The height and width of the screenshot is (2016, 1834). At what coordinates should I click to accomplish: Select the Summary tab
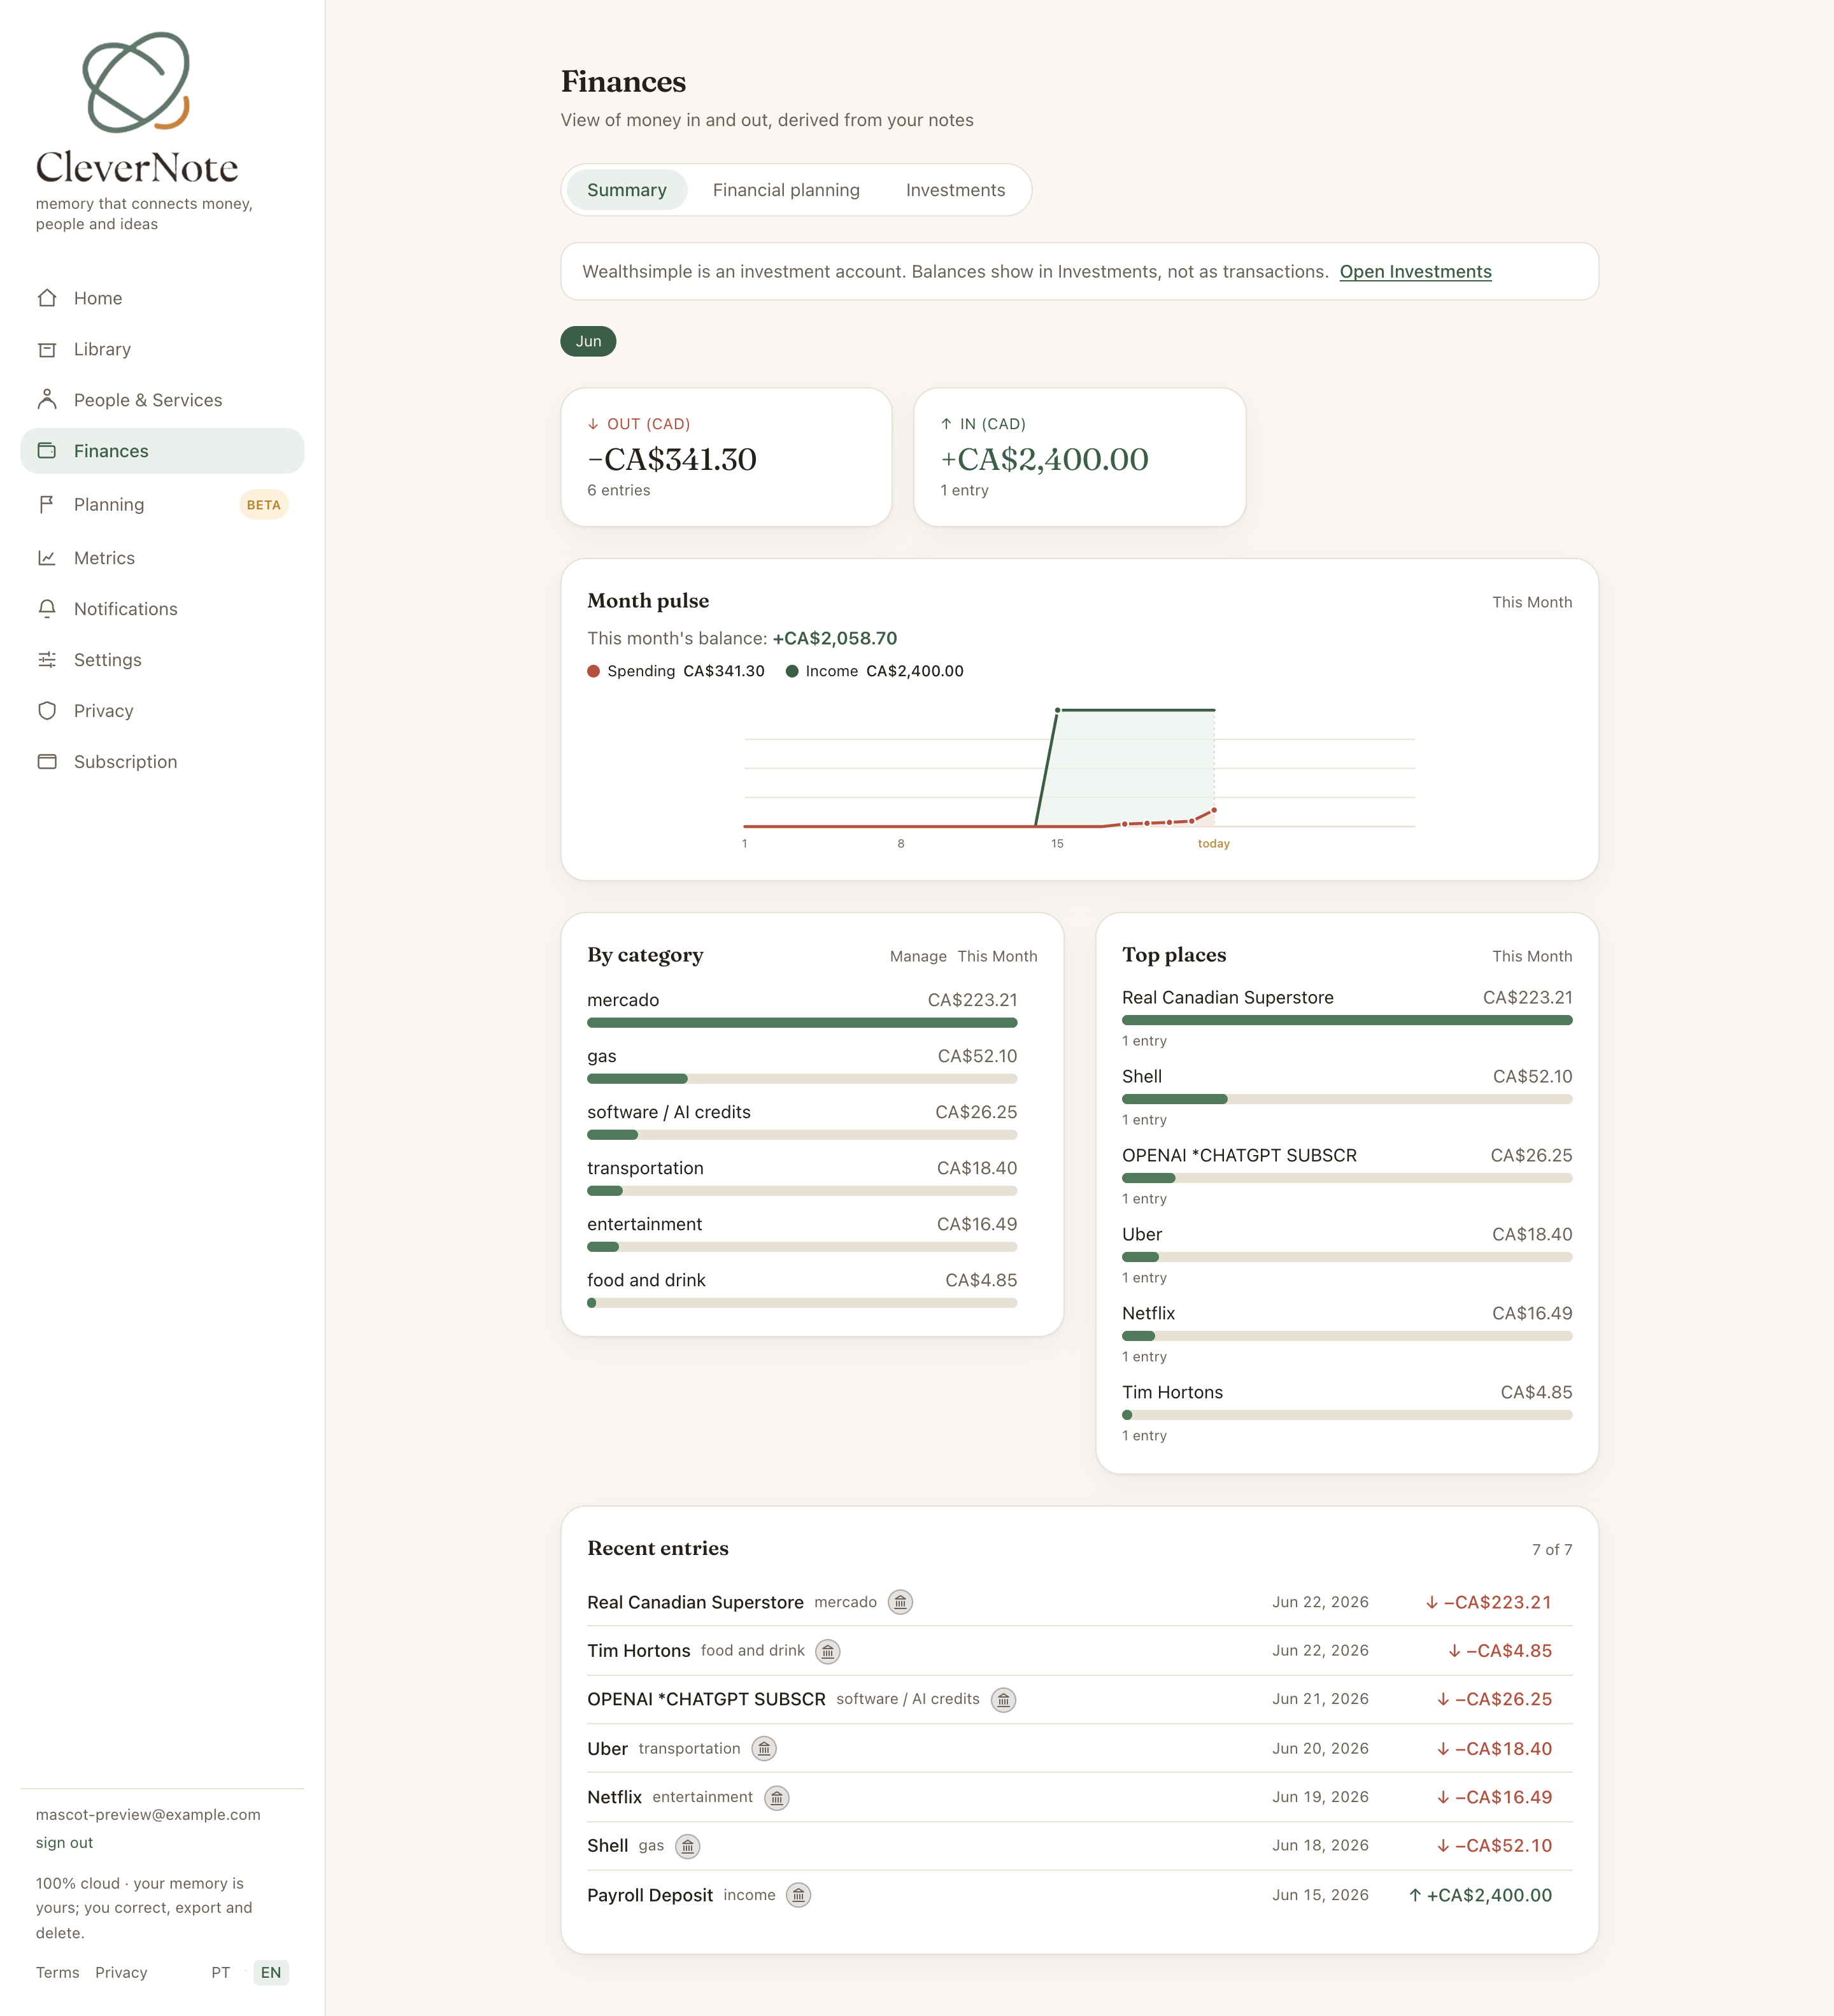[x=627, y=190]
